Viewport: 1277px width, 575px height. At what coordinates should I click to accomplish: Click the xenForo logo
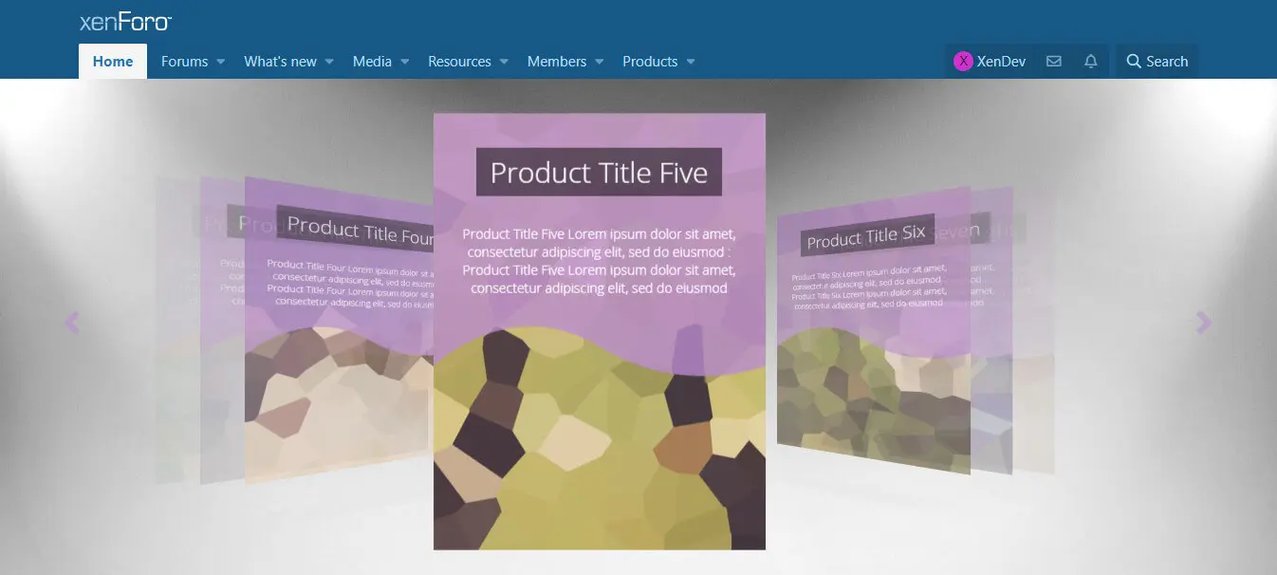(125, 22)
